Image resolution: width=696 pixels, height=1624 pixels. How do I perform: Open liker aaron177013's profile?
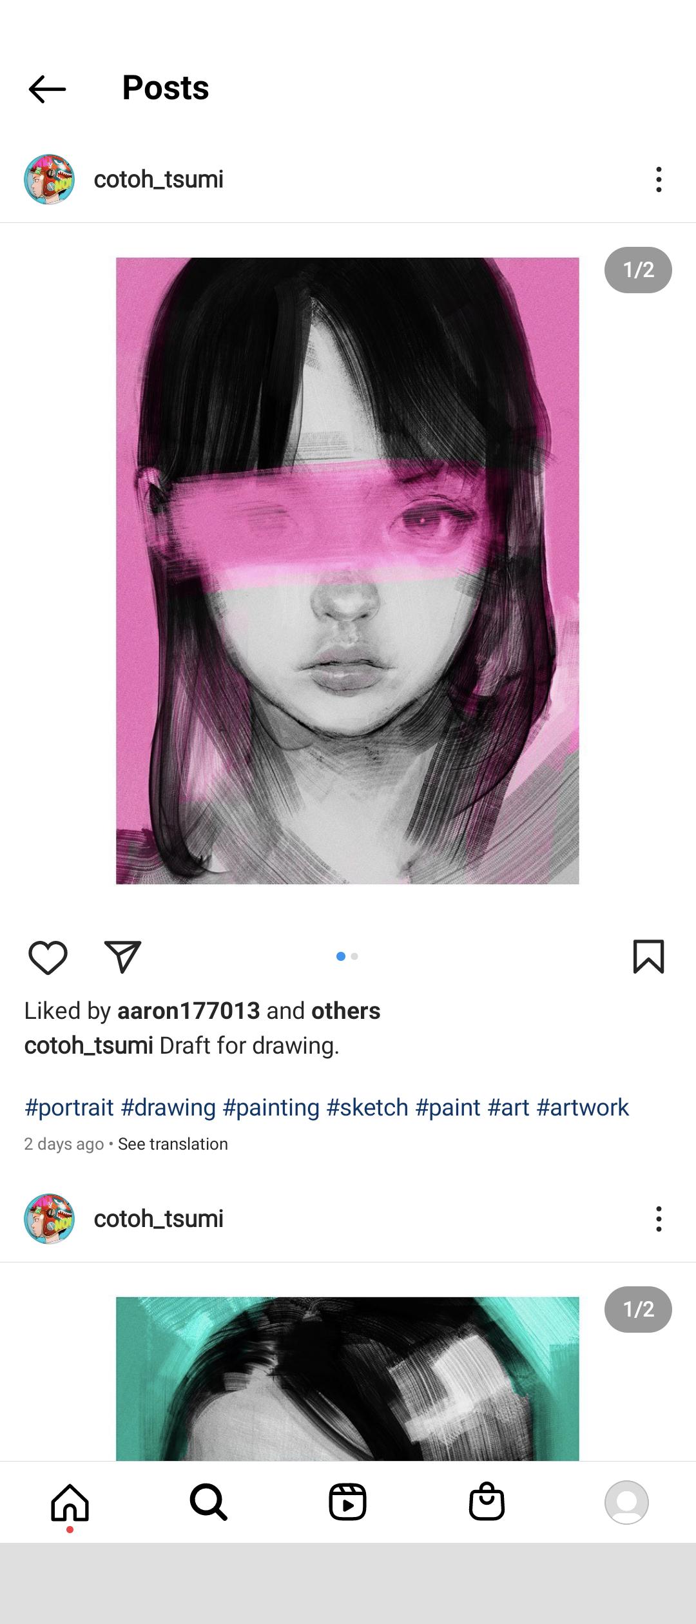(x=188, y=1011)
